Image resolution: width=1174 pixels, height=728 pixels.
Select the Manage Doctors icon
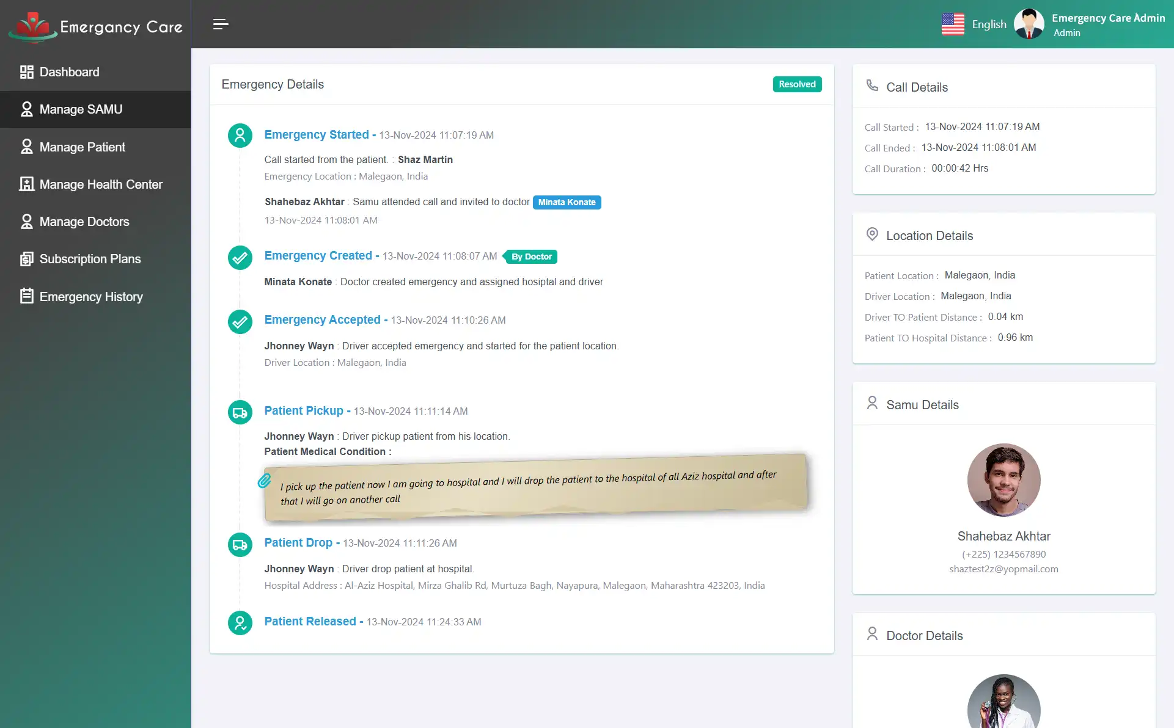(26, 221)
